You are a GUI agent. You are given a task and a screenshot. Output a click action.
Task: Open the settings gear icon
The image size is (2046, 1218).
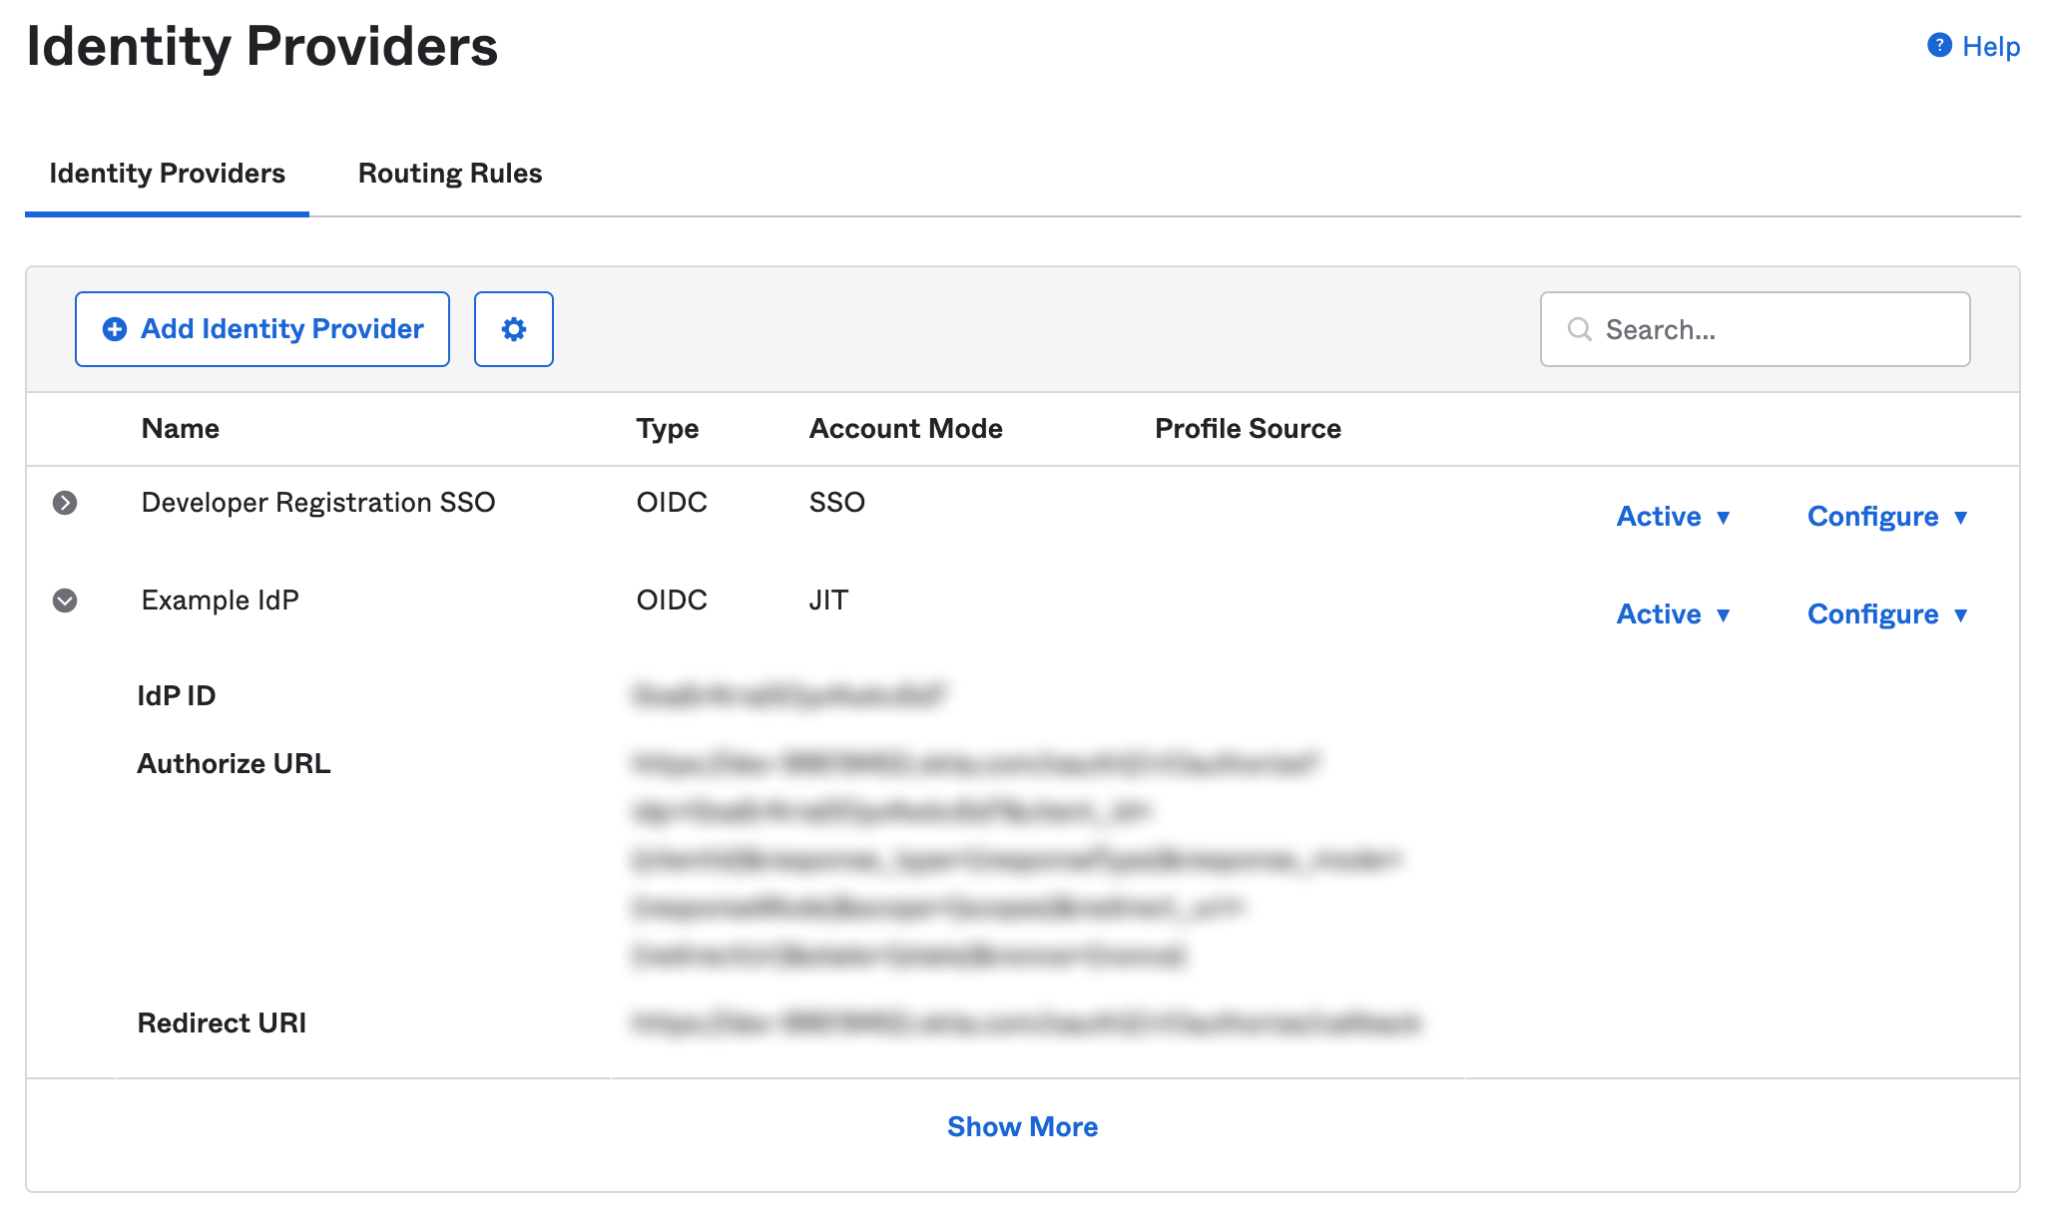pyautogui.click(x=516, y=329)
